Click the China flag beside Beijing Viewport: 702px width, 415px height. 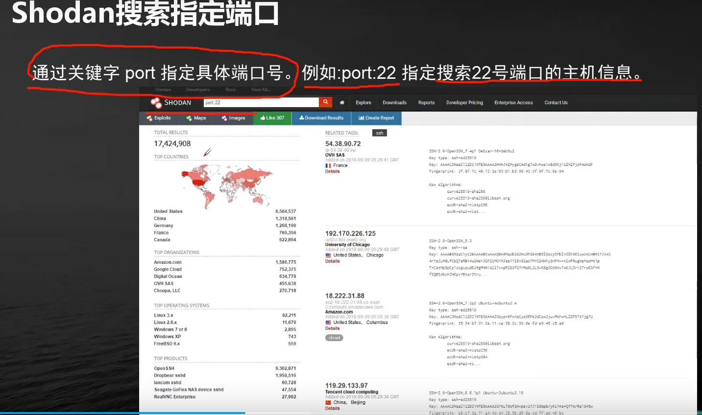point(328,403)
